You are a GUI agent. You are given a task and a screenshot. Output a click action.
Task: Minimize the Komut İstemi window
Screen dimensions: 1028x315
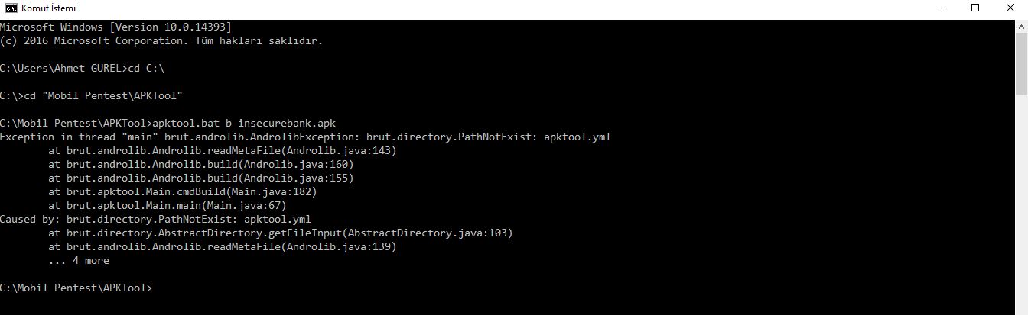pos(939,8)
